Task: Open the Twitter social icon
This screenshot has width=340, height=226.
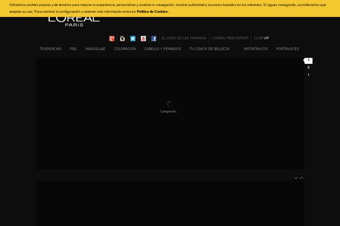Action: point(133,38)
